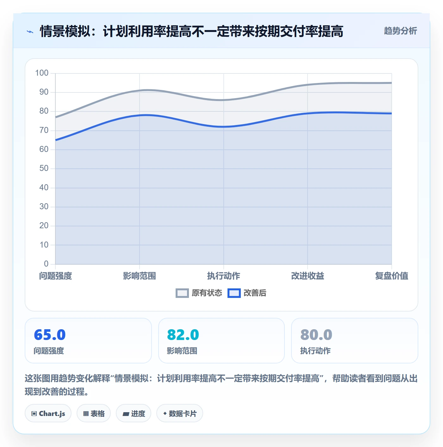This screenshot has width=443, height=447.
Task: Click the 82.0 value text
Action: click(183, 335)
